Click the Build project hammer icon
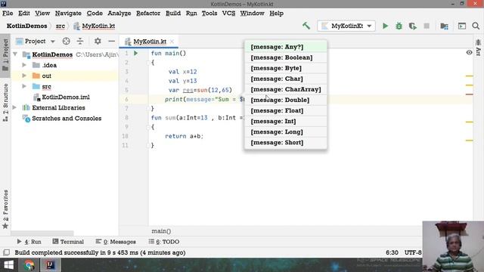 click(x=306, y=26)
